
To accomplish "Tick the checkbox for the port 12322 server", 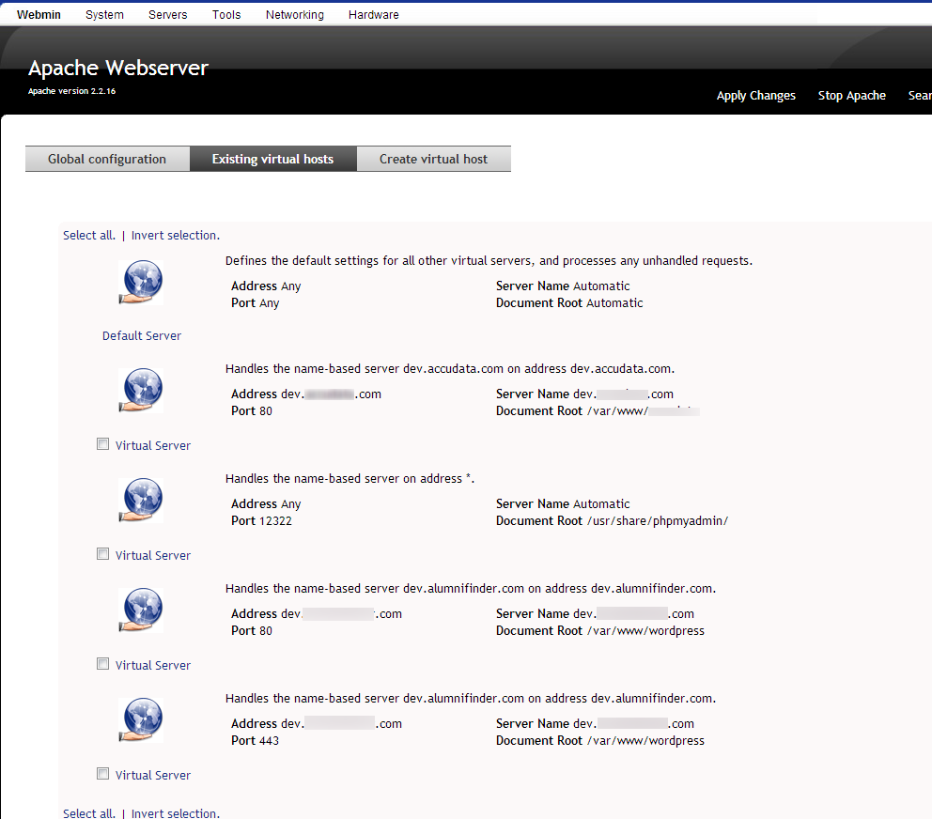I will (103, 554).
